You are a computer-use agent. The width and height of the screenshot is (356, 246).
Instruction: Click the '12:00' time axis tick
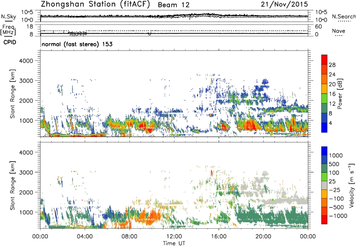pyautogui.click(x=174, y=237)
